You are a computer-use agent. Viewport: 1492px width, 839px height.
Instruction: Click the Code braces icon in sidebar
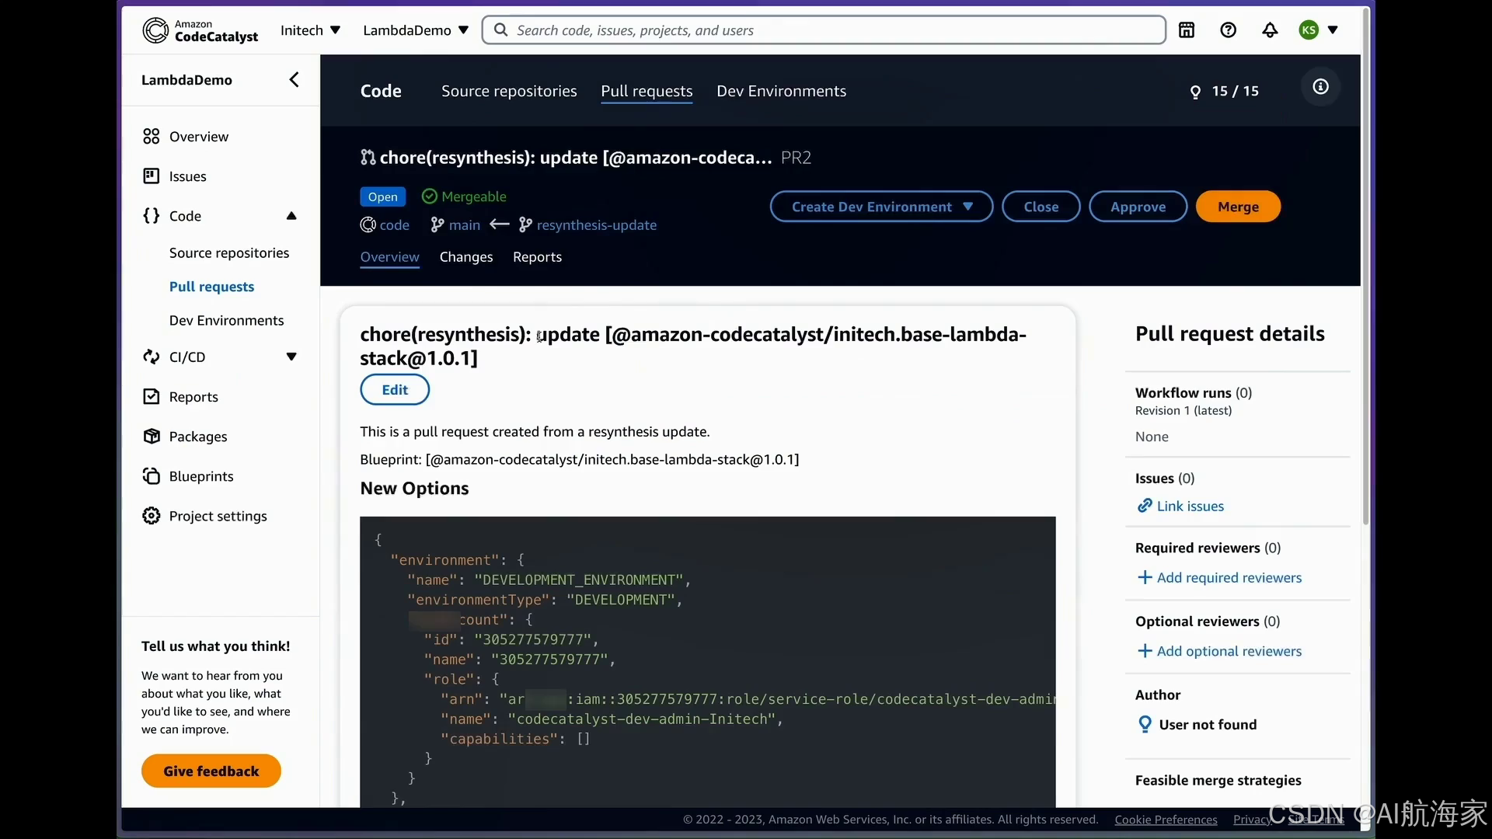click(152, 216)
